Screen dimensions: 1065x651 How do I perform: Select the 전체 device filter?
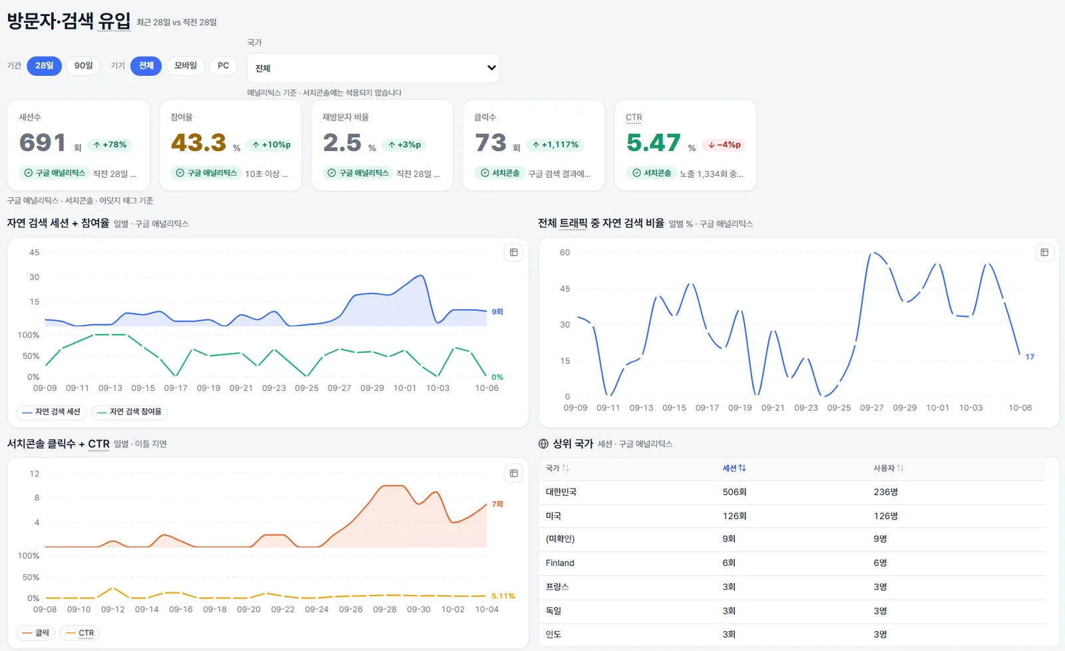[146, 66]
